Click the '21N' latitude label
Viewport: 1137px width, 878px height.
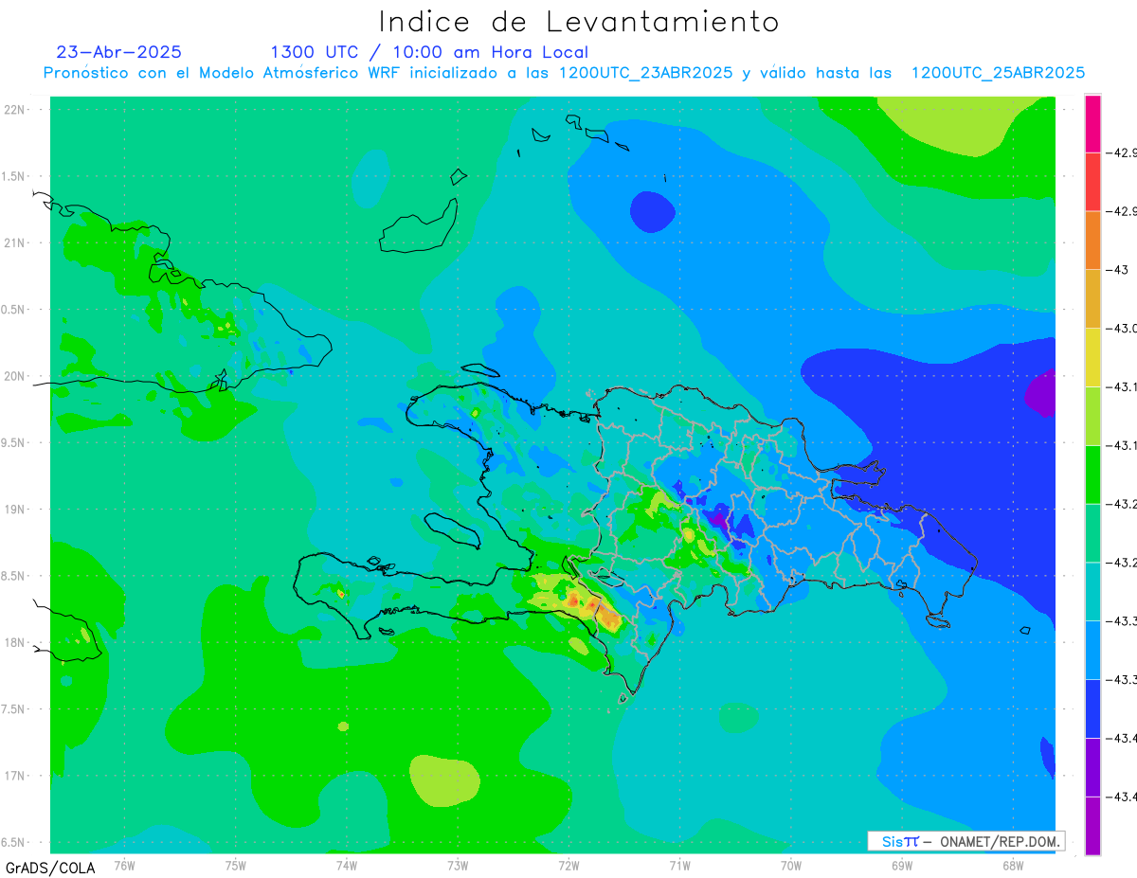click(x=16, y=242)
